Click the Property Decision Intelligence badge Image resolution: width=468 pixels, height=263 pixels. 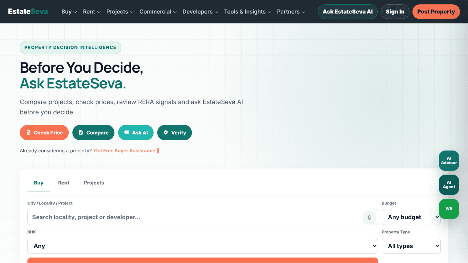(x=71, y=47)
